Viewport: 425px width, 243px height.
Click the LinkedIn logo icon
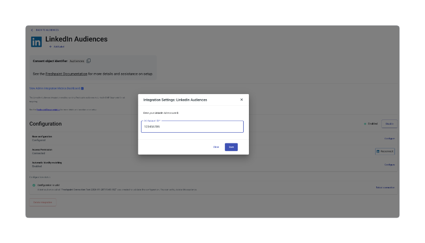coord(36,42)
